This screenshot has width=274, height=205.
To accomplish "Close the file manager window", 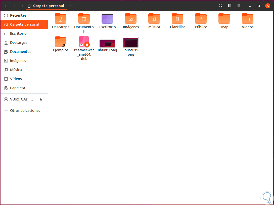I will click(267, 6).
